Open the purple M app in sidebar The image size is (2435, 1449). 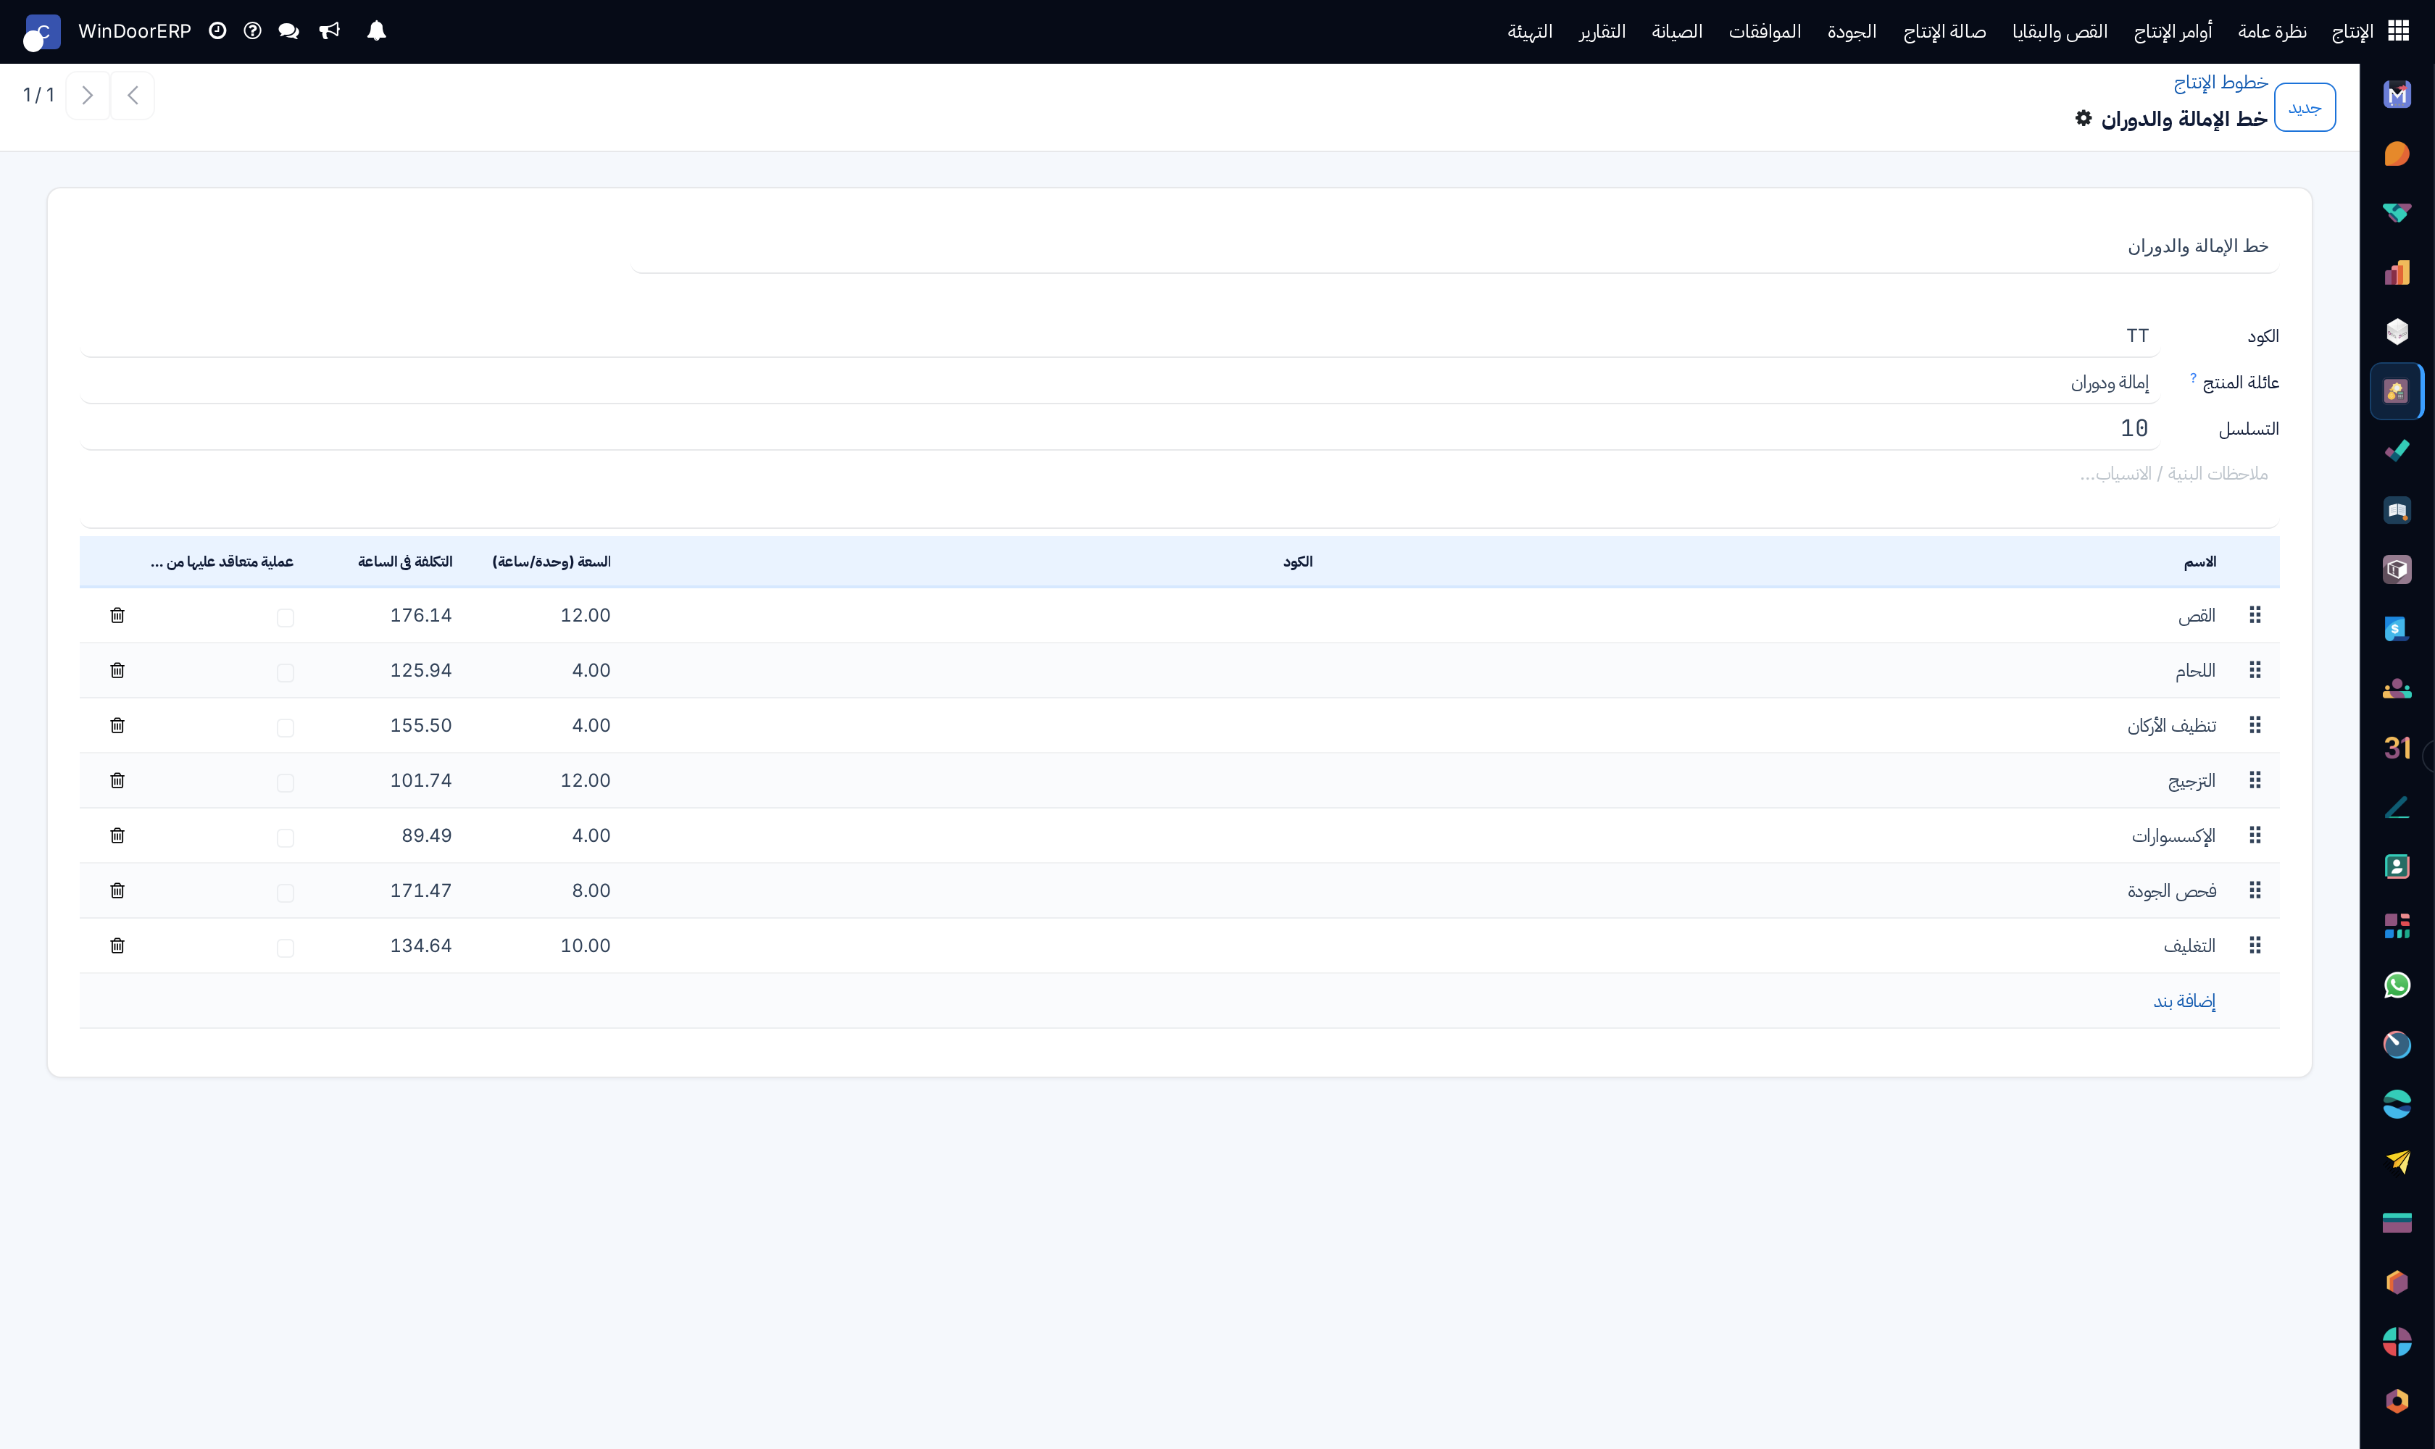click(x=2397, y=95)
